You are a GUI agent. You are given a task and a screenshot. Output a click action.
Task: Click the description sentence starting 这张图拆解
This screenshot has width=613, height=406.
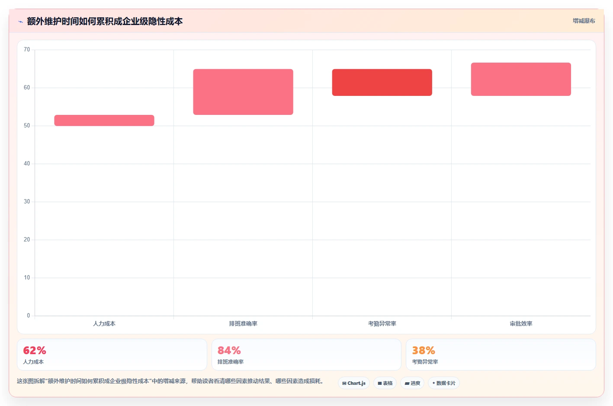[x=171, y=381]
